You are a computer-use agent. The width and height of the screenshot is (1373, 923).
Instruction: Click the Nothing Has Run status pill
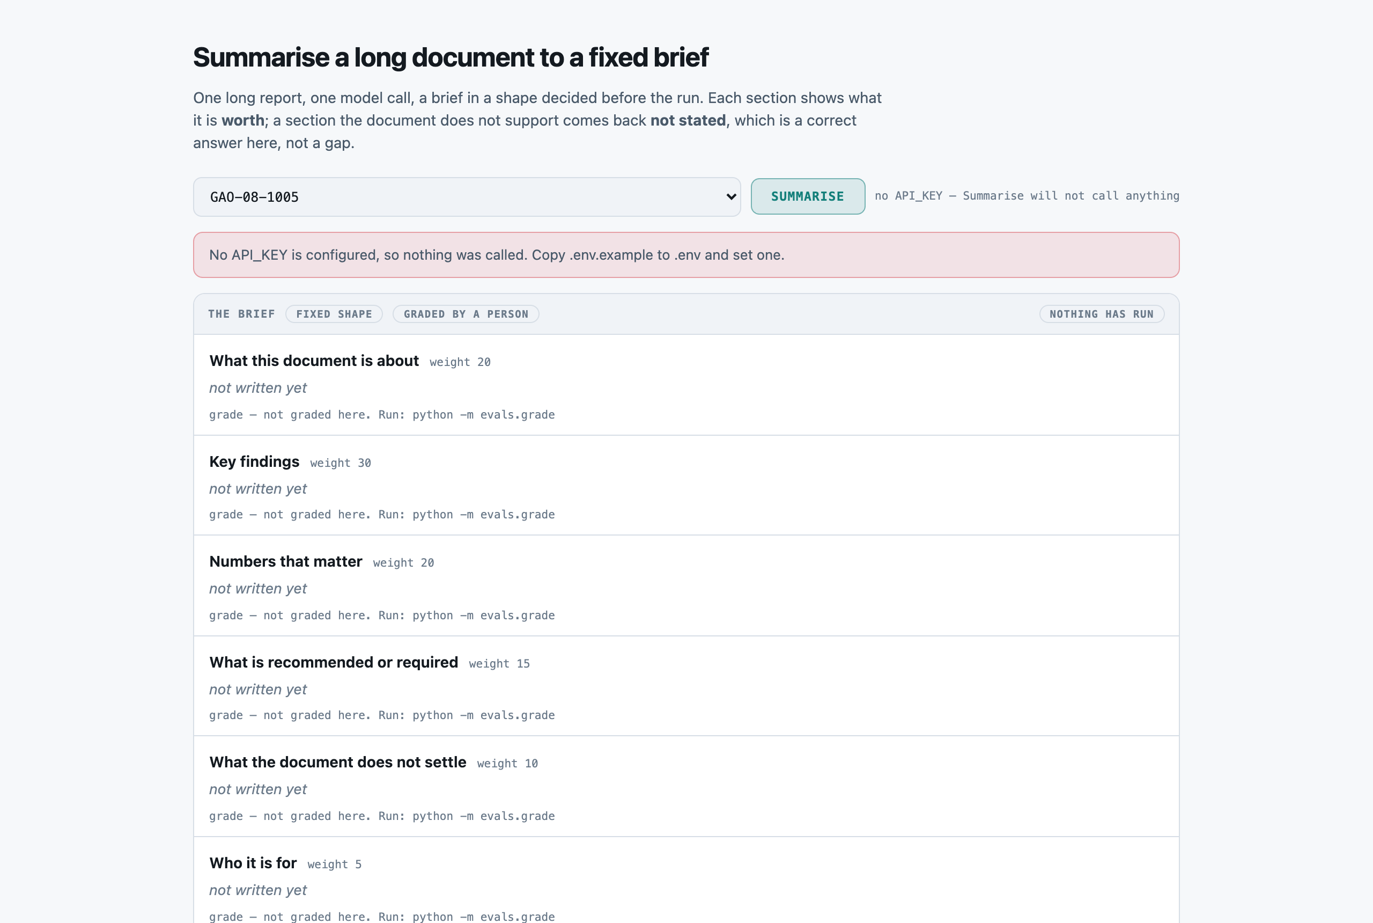point(1101,314)
